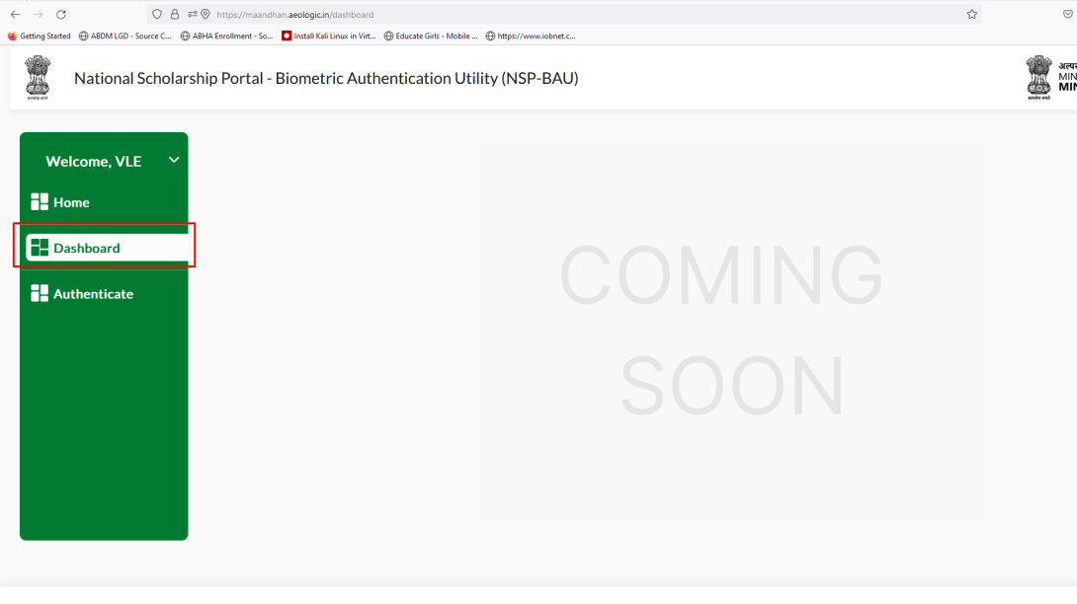This screenshot has width=1077, height=604.
Task: Click the red icon of Kali Linux bookmark
Action: click(x=287, y=36)
